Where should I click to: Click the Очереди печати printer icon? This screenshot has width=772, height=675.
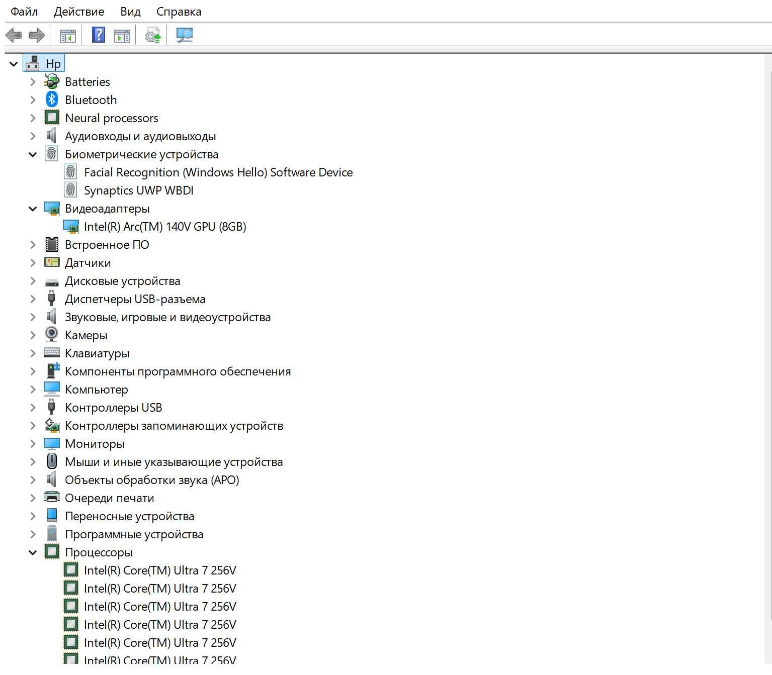(x=51, y=498)
